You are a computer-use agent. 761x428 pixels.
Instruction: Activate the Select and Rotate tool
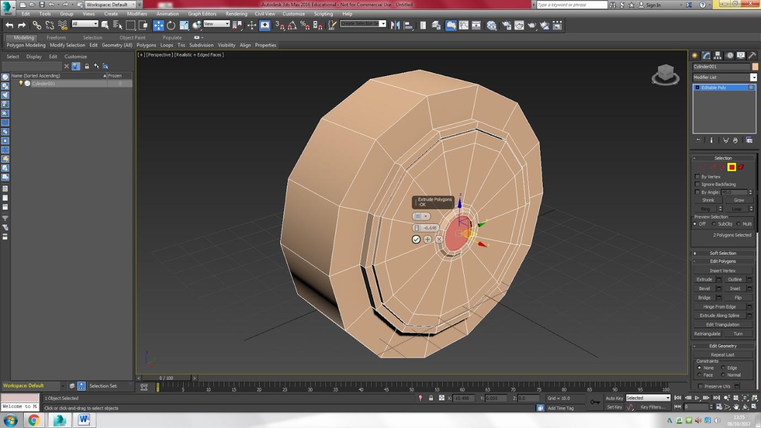point(171,25)
